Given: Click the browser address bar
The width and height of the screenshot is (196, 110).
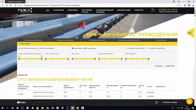Looking at the screenshot, I should coord(95,5).
